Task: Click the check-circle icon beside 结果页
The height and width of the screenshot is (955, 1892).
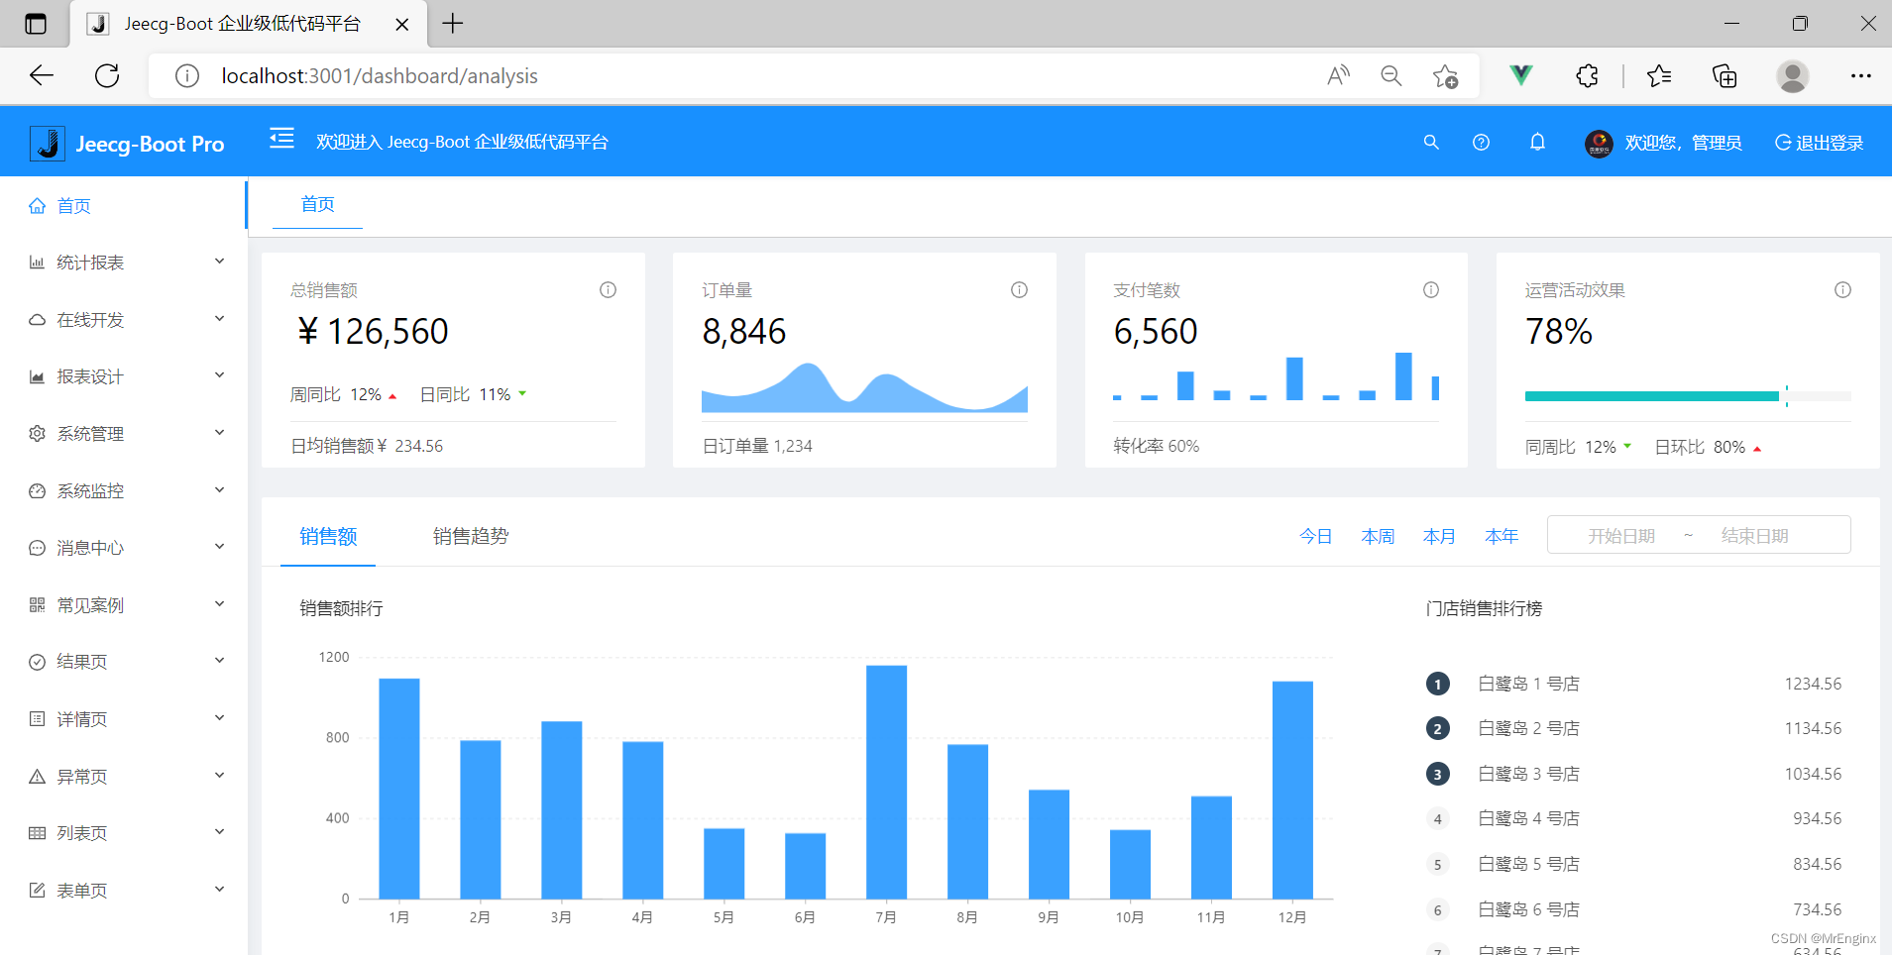Action: (37, 662)
